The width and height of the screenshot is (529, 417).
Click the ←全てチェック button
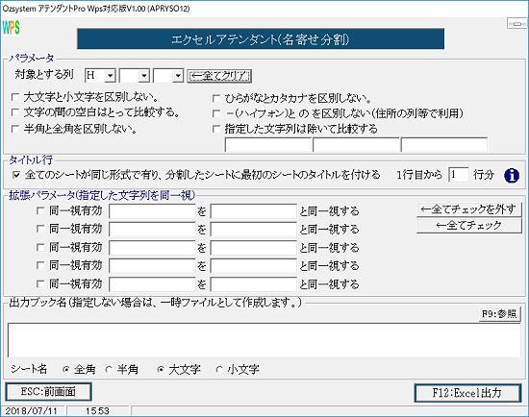coord(469,225)
